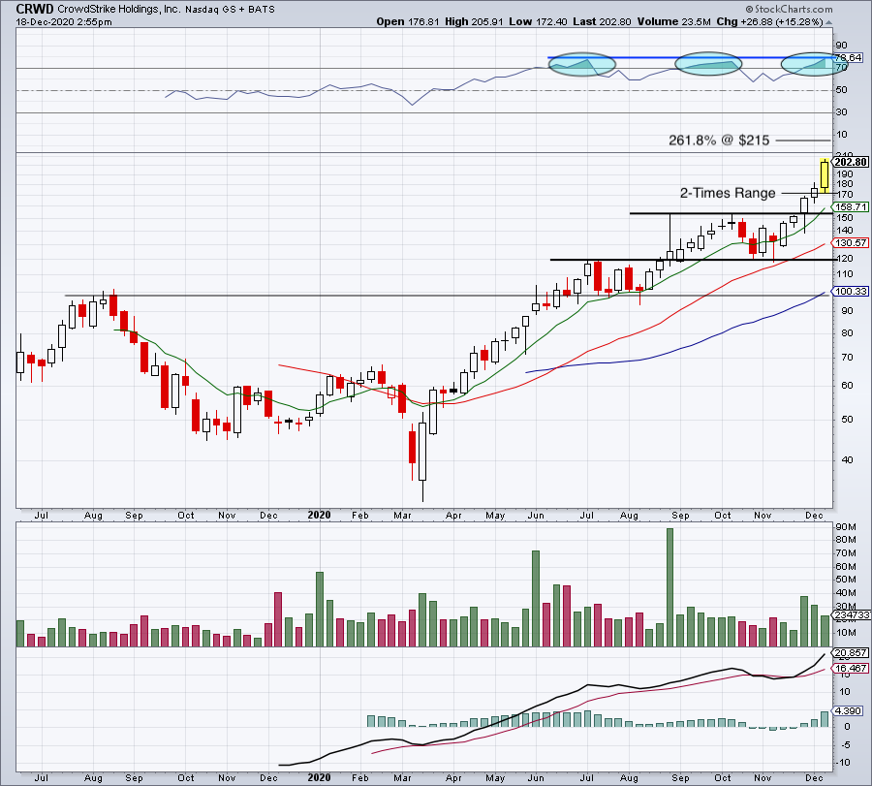Image resolution: width=872 pixels, height=786 pixels.
Task: Click the yellow highlighted latest weekly candle
Action: point(825,175)
